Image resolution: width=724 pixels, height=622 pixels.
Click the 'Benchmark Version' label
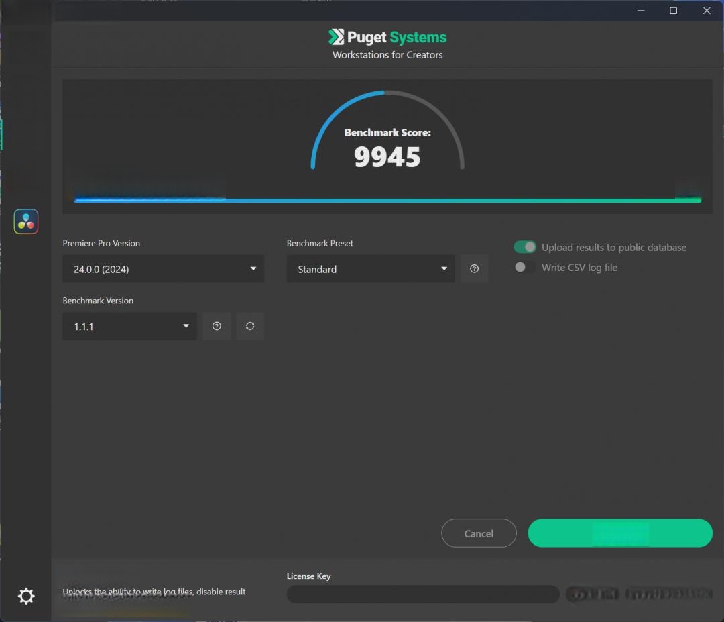pyautogui.click(x=99, y=301)
